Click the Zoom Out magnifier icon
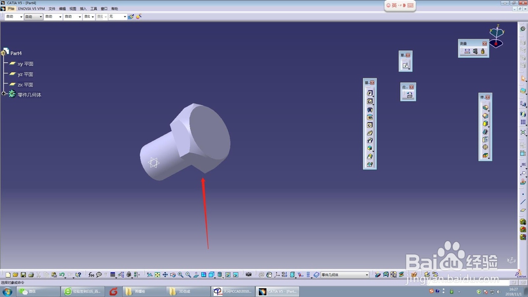This screenshot has height=297, width=528. click(x=188, y=275)
